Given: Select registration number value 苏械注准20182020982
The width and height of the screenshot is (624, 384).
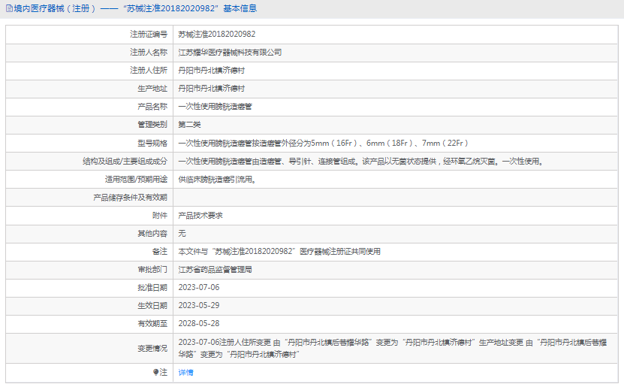Looking at the screenshot, I should click(217, 35).
